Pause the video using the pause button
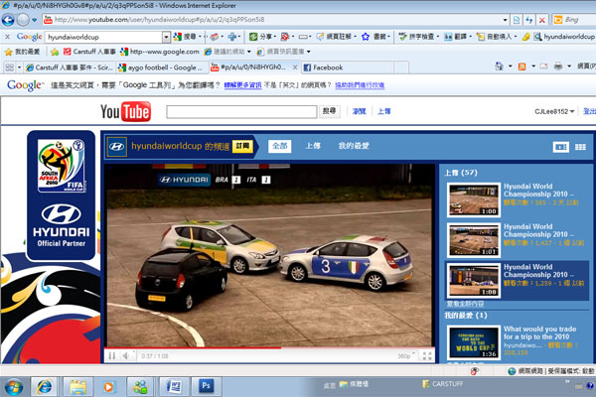The width and height of the screenshot is (596, 397). 112,355
